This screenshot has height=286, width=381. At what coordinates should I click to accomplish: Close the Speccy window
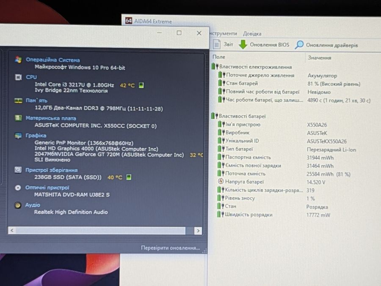click(x=199, y=33)
